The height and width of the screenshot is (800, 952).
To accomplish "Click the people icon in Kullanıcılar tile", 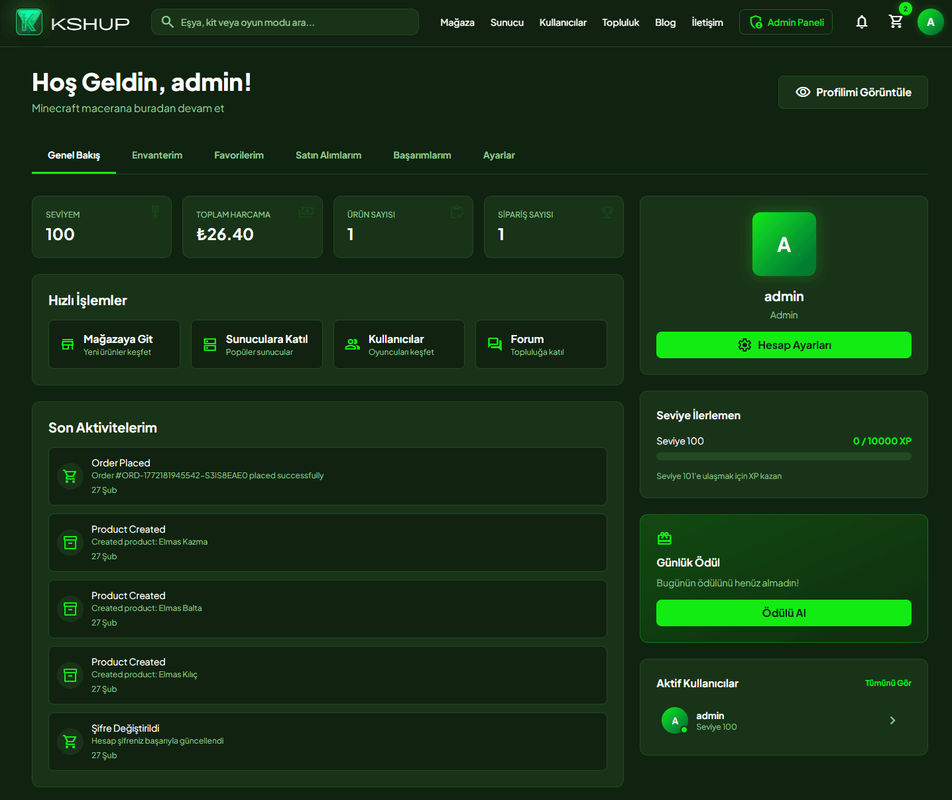I will 353,344.
